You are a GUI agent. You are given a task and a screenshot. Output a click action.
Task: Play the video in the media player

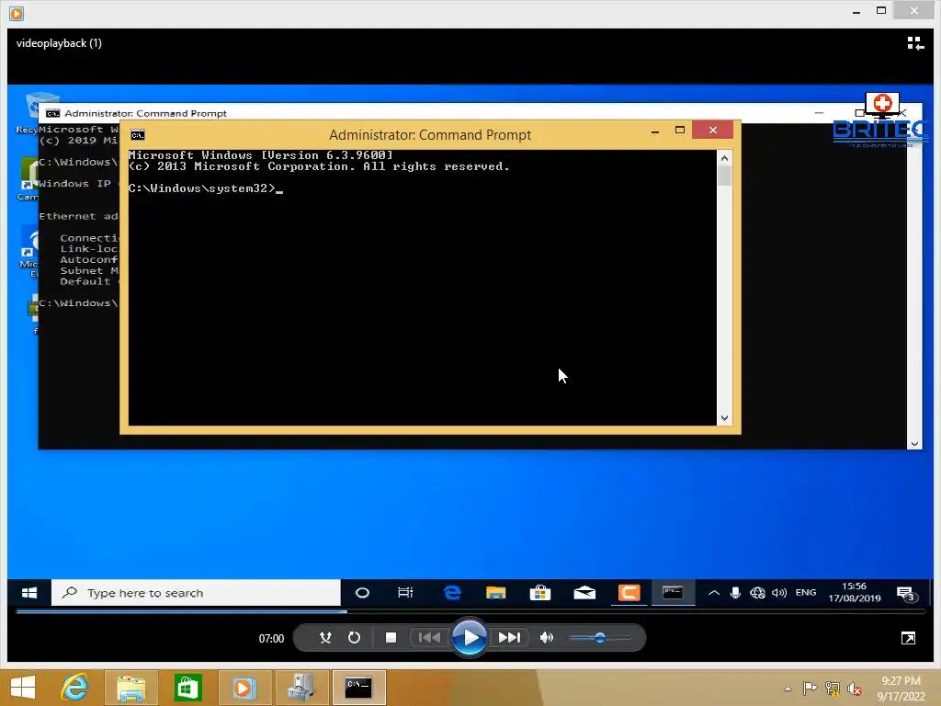tap(470, 638)
